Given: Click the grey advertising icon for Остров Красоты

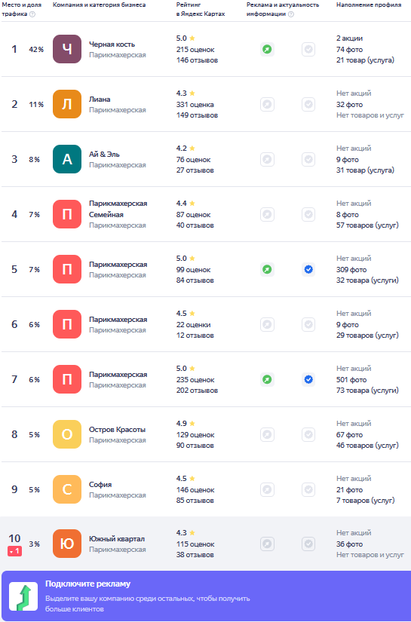Looking at the screenshot, I should (268, 435).
